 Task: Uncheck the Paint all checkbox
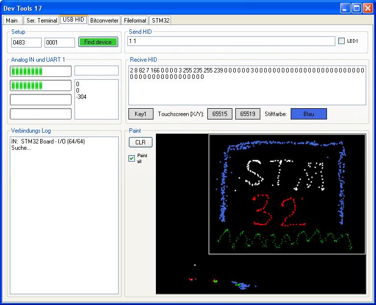(x=131, y=158)
